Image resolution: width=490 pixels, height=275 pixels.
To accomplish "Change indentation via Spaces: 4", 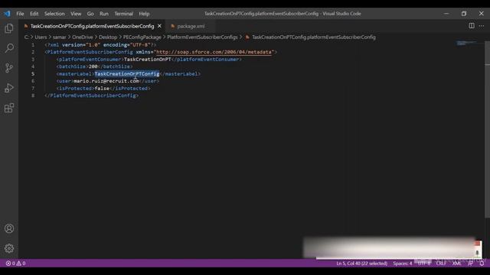I will pyautogui.click(x=403, y=264).
